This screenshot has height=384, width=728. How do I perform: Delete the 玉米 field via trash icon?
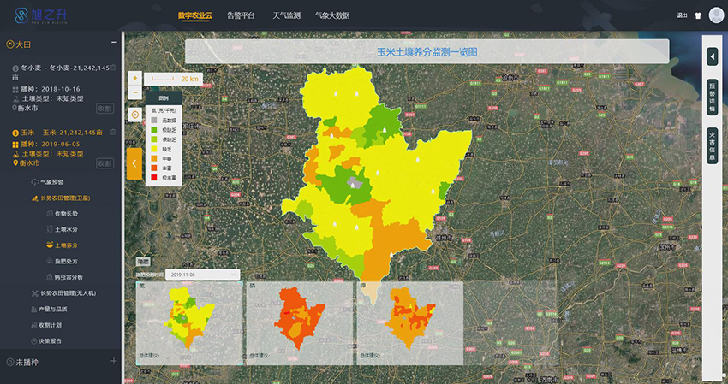pos(111,133)
